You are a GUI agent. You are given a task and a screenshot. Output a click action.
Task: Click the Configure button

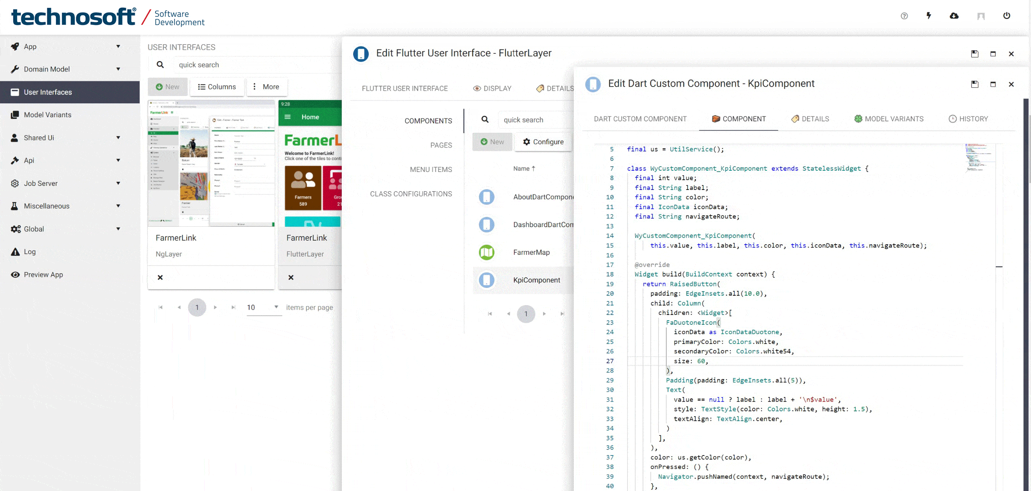pyautogui.click(x=543, y=142)
